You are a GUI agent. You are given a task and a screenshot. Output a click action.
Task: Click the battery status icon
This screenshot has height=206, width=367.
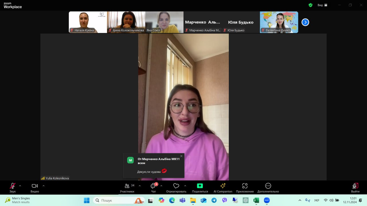337,200
